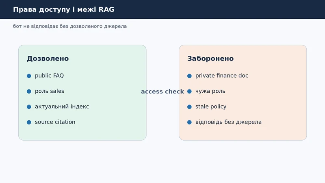Select subtitle 'бот не відповідає без дозволеного джерела'
This screenshot has width=325, height=183.
[70, 26]
